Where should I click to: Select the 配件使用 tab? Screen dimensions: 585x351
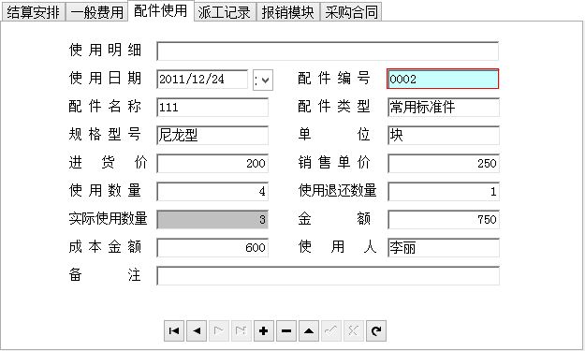tap(161, 11)
